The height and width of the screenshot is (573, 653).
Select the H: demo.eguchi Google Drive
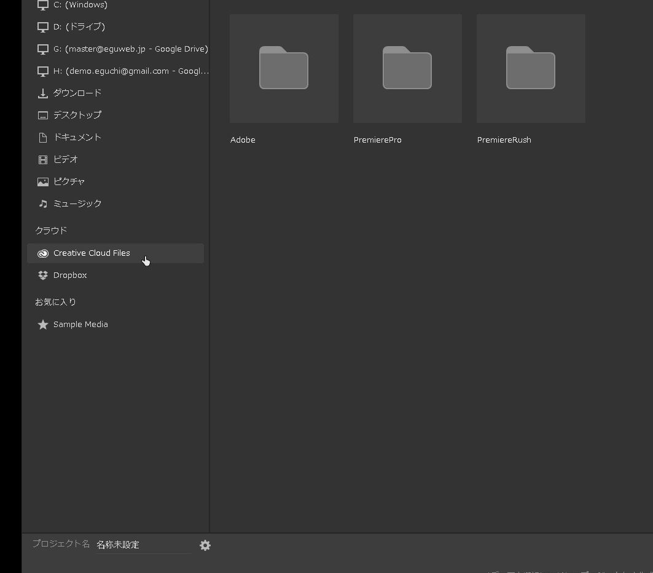(x=130, y=71)
